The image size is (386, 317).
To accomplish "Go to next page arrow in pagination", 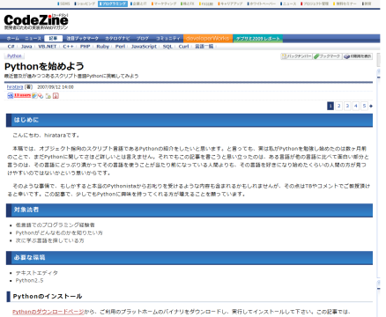I will [371, 106].
